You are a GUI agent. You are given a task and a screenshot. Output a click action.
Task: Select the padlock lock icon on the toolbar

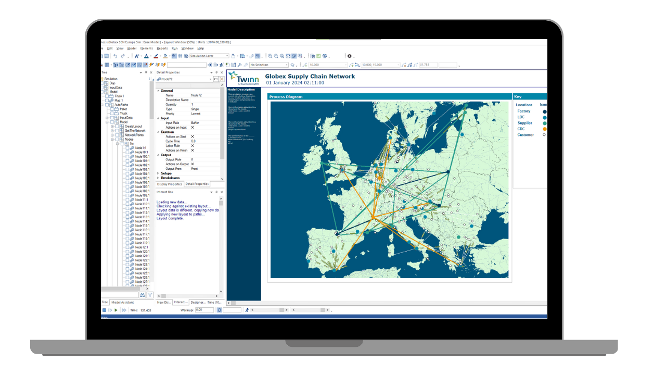233,55
